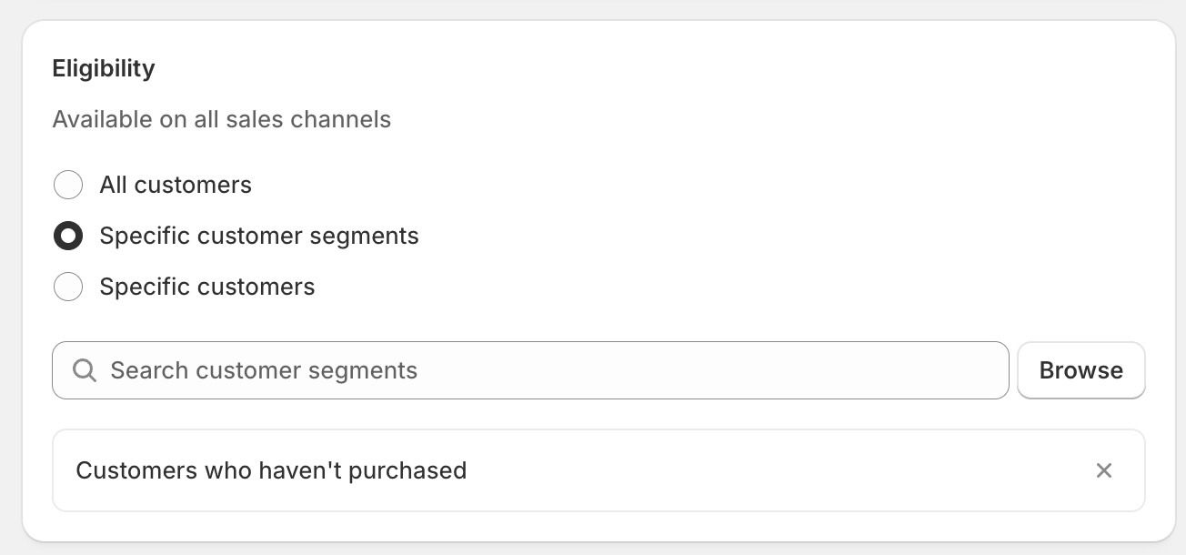Image resolution: width=1186 pixels, height=555 pixels.
Task: Dismiss the selected segment using X icon
Action: [1103, 470]
